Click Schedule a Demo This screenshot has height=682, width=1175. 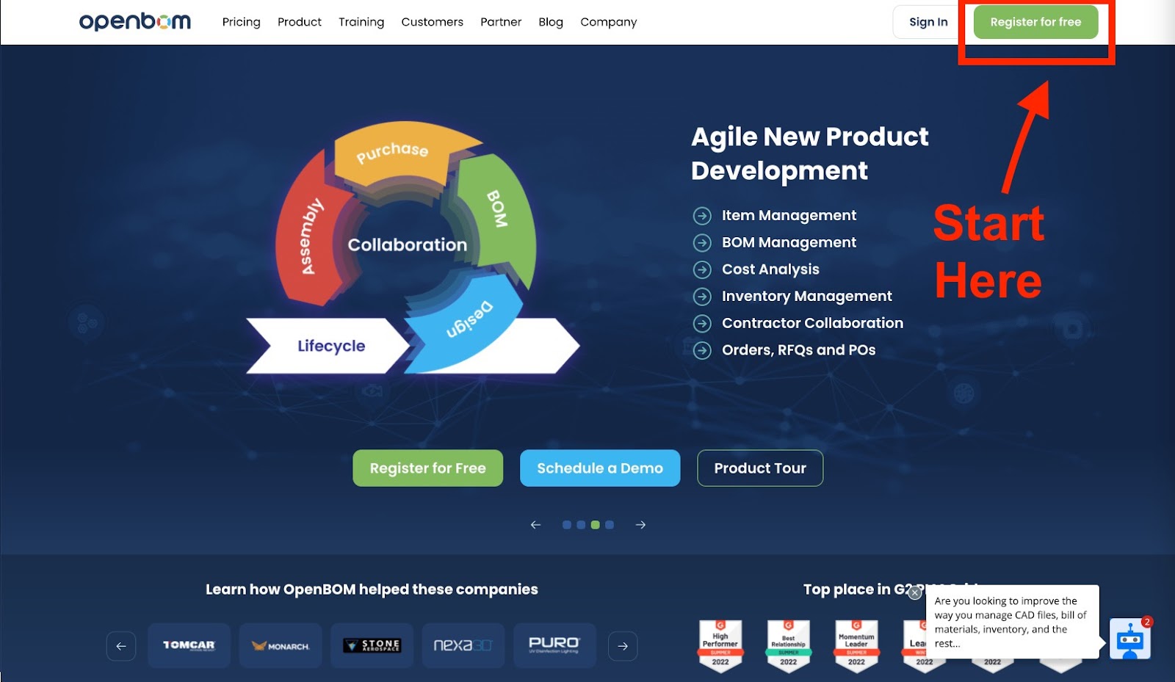[600, 468]
